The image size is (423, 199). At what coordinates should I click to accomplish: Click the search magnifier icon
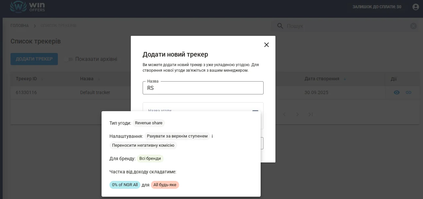click(x=280, y=26)
